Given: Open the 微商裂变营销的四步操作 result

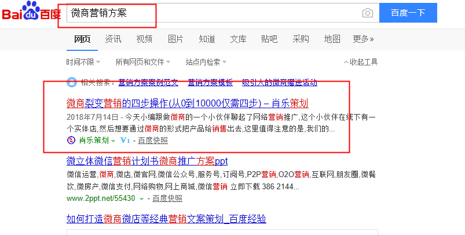Looking at the screenshot, I should [187, 104].
